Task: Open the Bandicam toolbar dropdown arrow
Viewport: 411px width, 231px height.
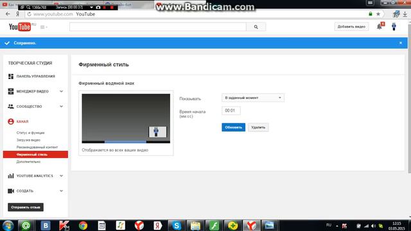Action: pos(91,7)
